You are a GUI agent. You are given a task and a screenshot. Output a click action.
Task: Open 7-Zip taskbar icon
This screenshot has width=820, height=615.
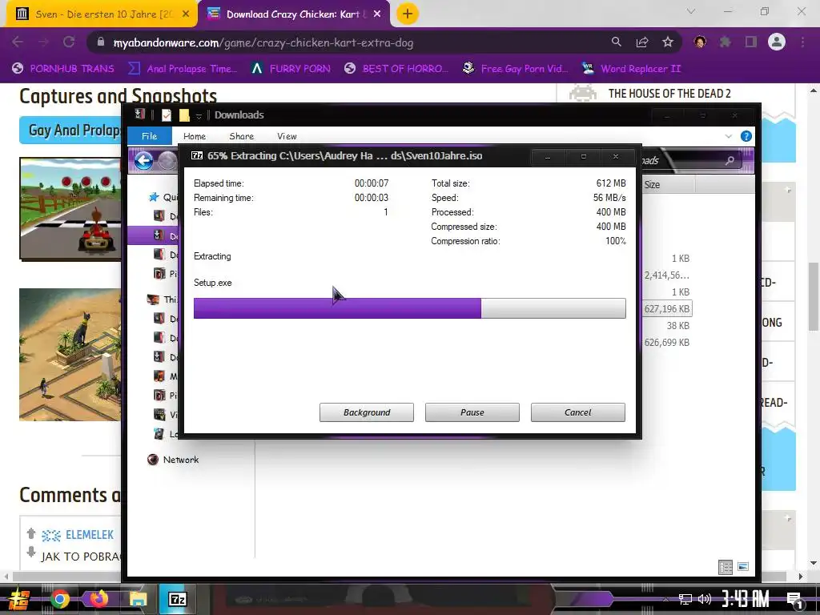[x=177, y=599]
